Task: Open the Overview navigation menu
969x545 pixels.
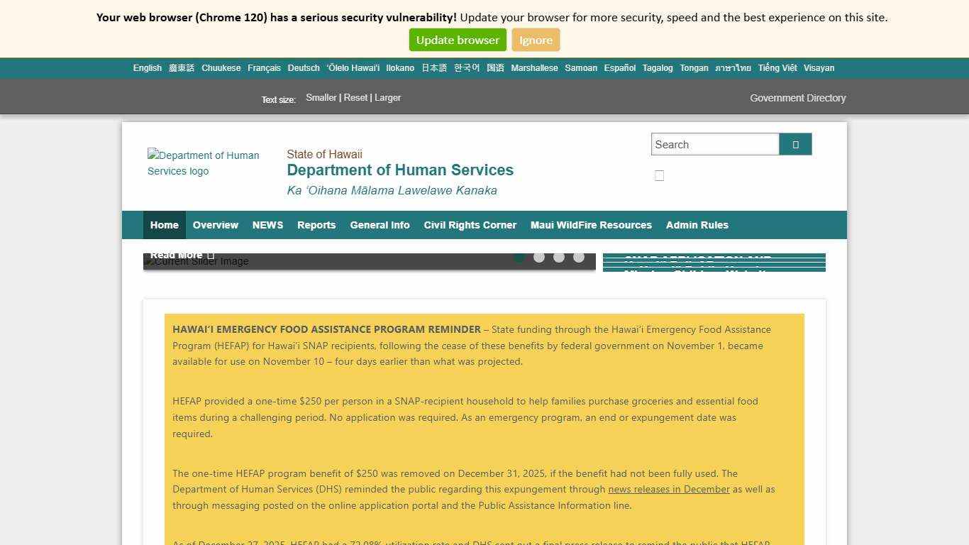Action: pyautogui.click(x=215, y=225)
